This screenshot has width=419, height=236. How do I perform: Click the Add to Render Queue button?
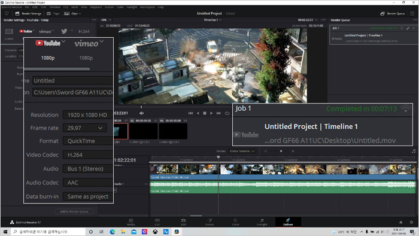[74, 211]
